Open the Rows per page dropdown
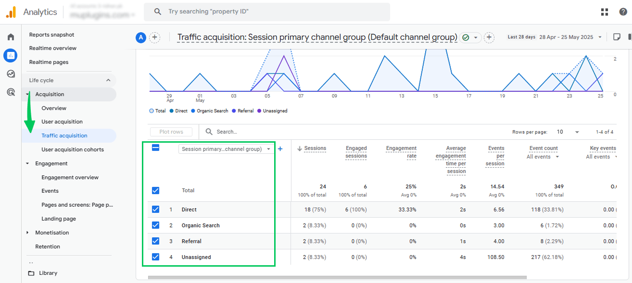Viewport: 632px width, 283px height. (x=568, y=132)
